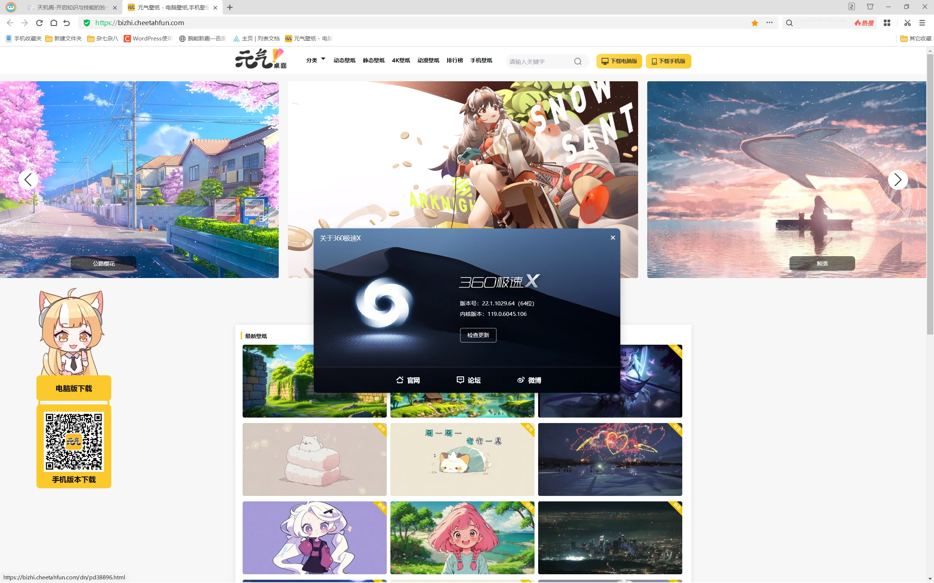
Task: Reload the page with the refresh icon
Action: (39, 23)
